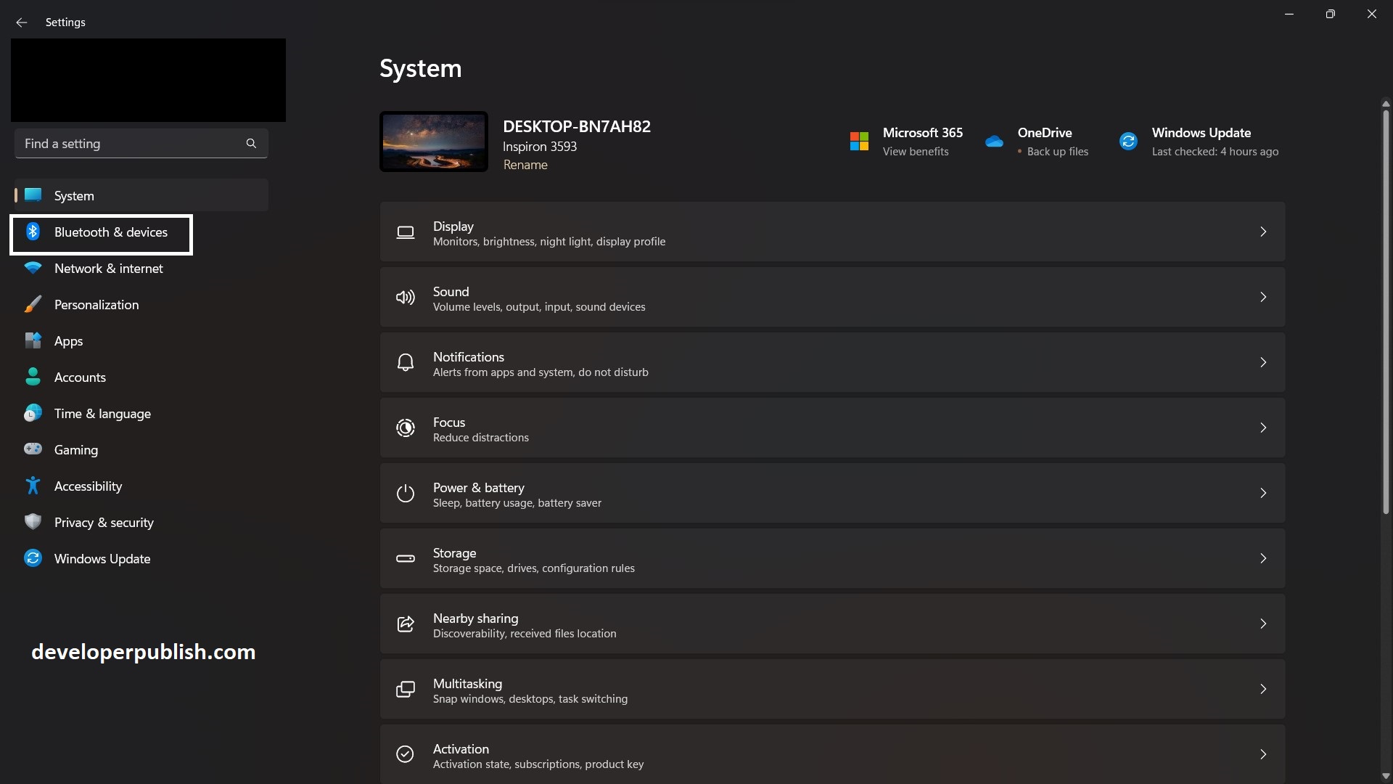The width and height of the screenshot is (1393, 784).
Task: Select the Accounts icon in sidebar
Action: (x=33, y=377)
